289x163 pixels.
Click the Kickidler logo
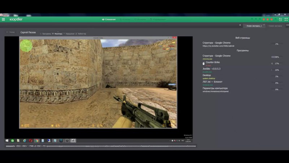pos(16,19)
